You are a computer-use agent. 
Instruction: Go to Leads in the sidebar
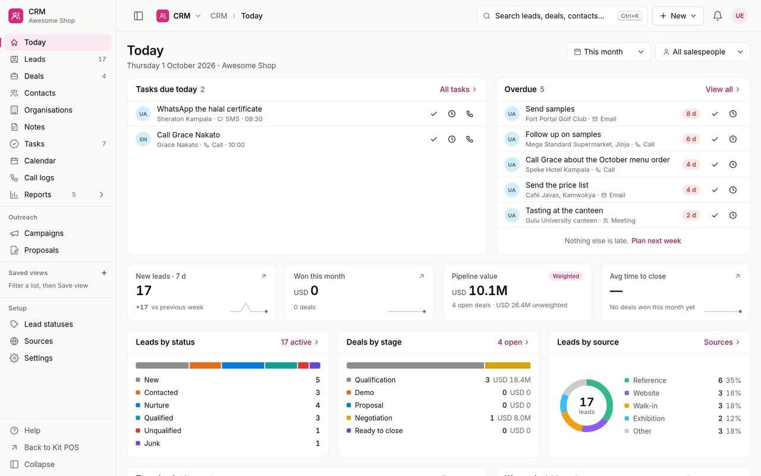(58, 59)
